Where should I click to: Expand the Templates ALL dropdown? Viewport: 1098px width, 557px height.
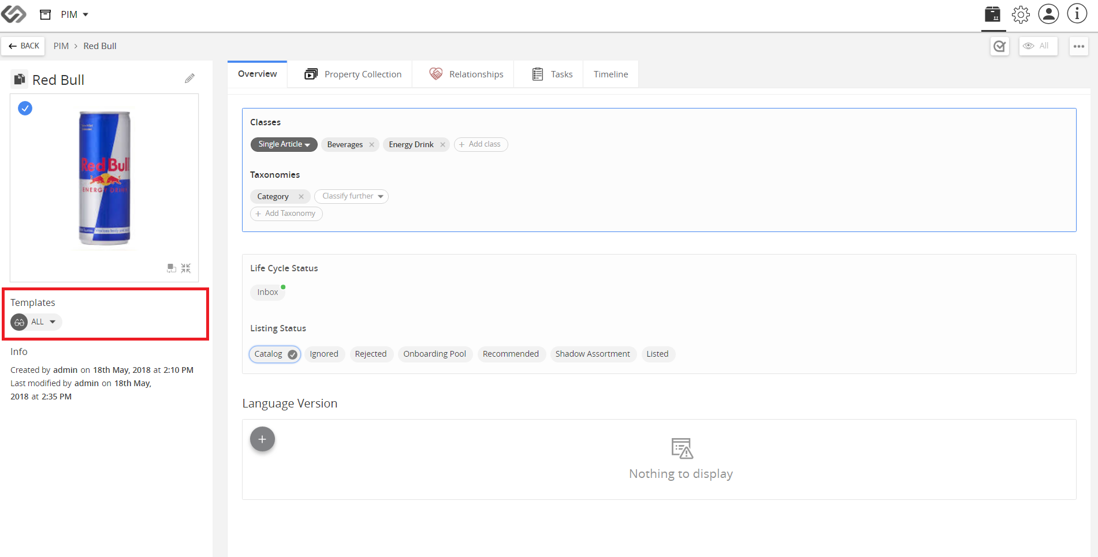[x=36, y=322]
